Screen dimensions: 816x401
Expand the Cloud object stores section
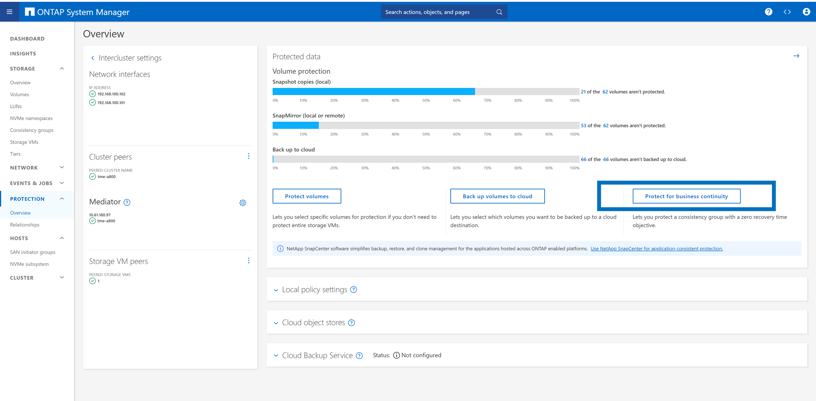tap(276, 323)
